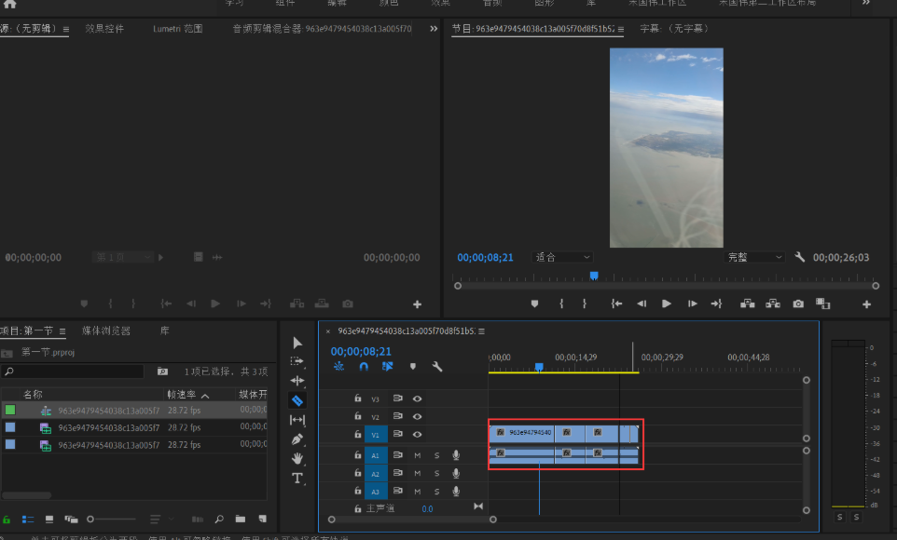
Task: Select the Razor tool
Action: click(x=297, y=400)
